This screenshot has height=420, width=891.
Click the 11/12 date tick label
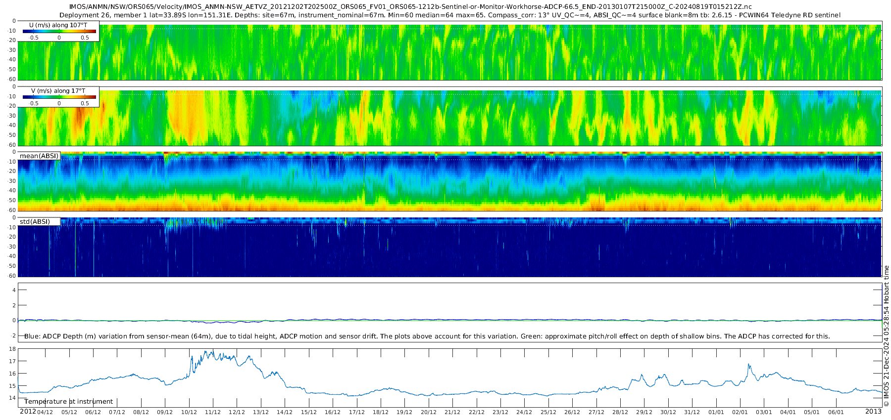pyautogui.click(x=213, y=412)
